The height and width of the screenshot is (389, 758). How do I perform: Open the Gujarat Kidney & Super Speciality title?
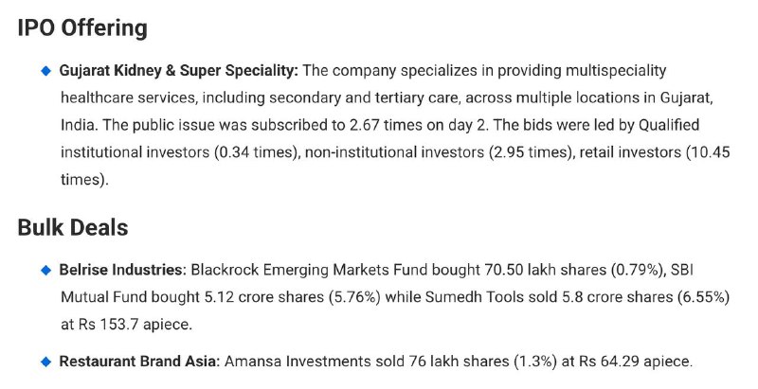pos(178,71)
